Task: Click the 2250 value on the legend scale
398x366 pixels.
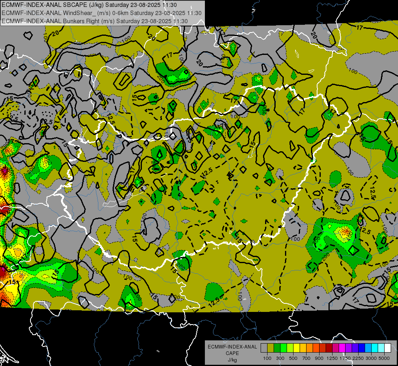Action: pyautogui.click(x=358, y=358)
